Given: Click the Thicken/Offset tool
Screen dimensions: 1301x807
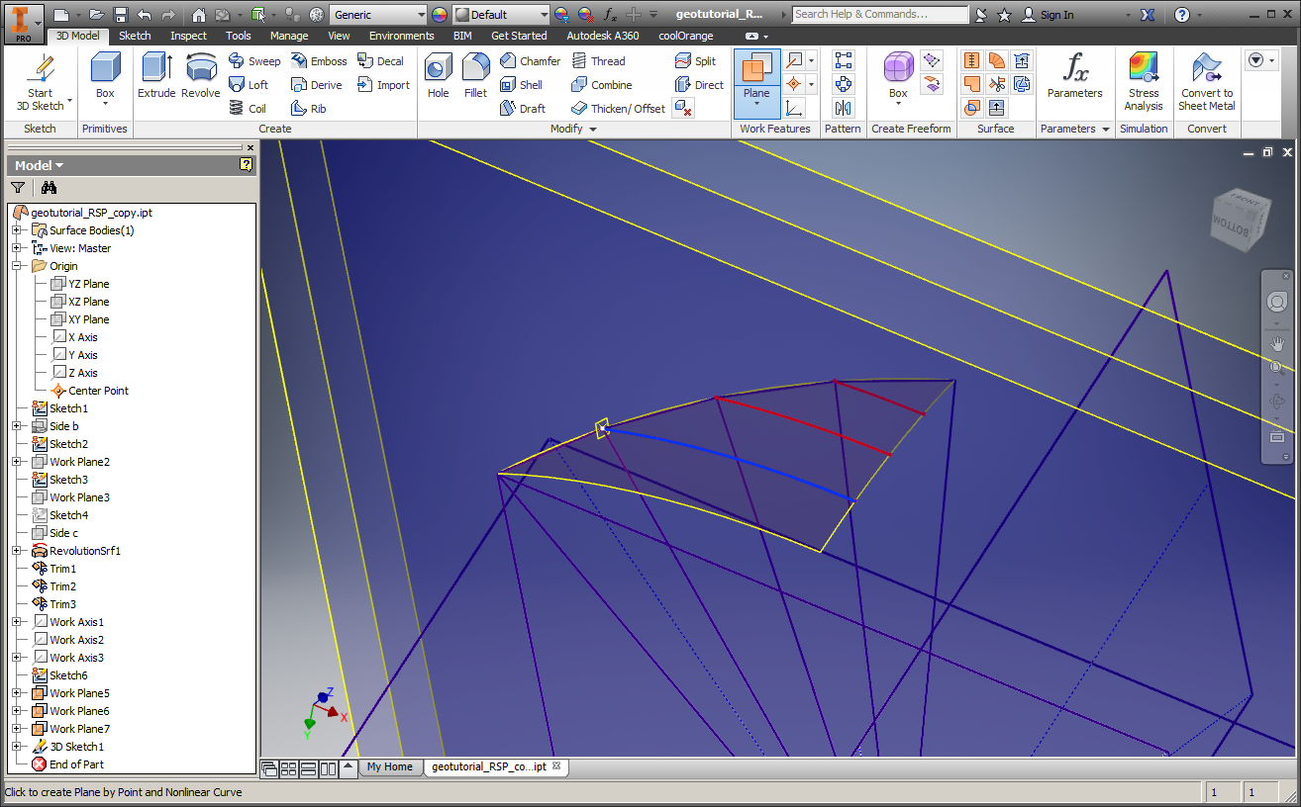Looking at the screenshot, I should tap(618, 108).
